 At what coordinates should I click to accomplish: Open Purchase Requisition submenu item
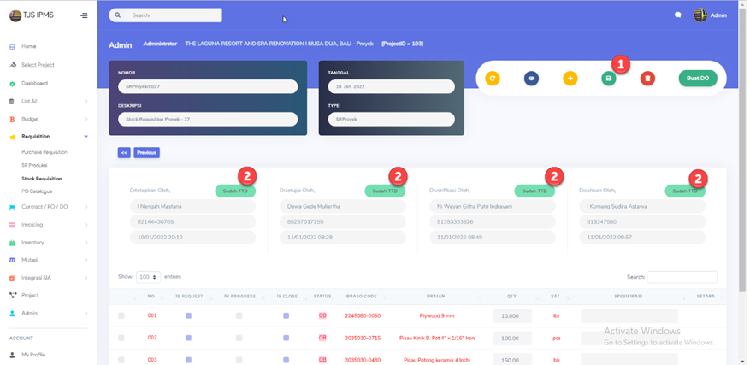(x=44, y=152)
